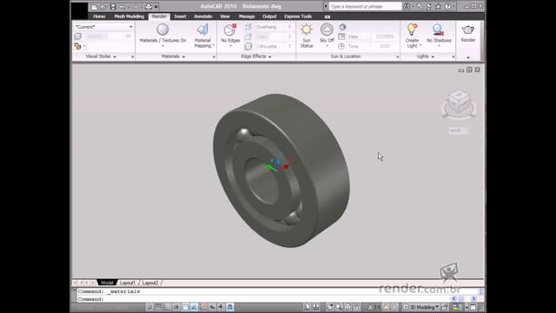Screen dimensions: 556x313
Task: Click the New file icon in Quick Access toolbar
Action: 94,7
